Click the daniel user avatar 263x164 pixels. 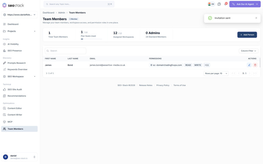pyautogui.click(x=6, y=157)
